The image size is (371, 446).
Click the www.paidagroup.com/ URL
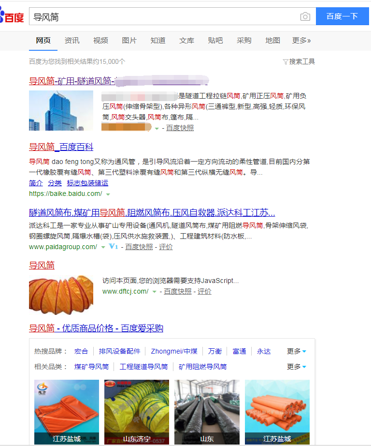(x=63, y=247)
